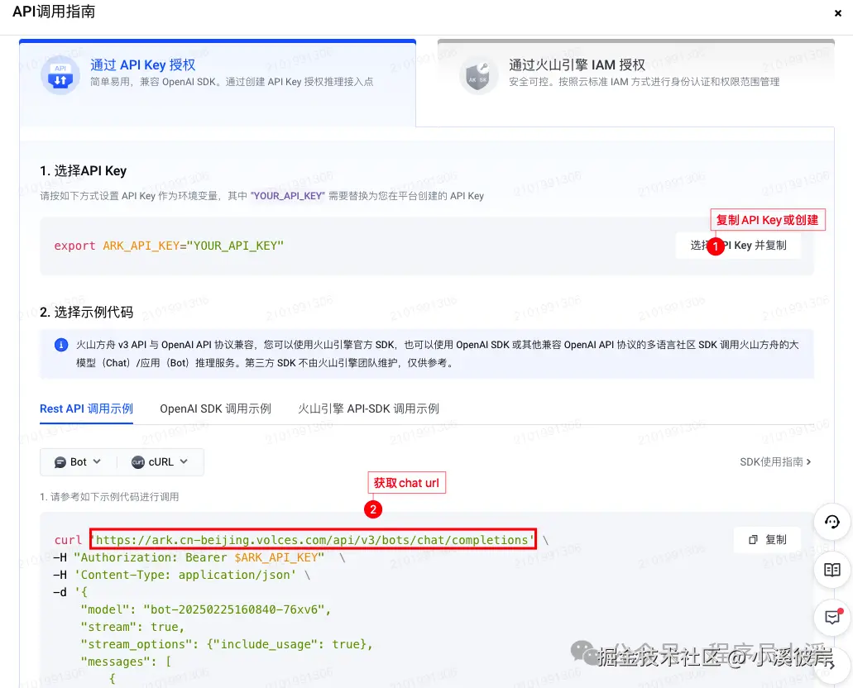Click 请参考如下示例代码进行调用 text
The width and height of the screenshot is (853, 688).
tap(109, 496)
